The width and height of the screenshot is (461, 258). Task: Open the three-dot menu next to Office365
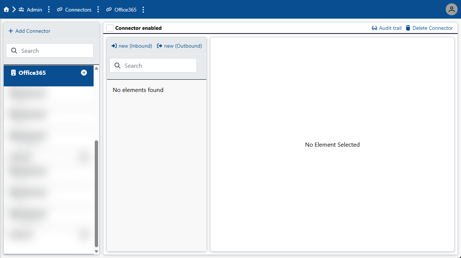[143, 9]
